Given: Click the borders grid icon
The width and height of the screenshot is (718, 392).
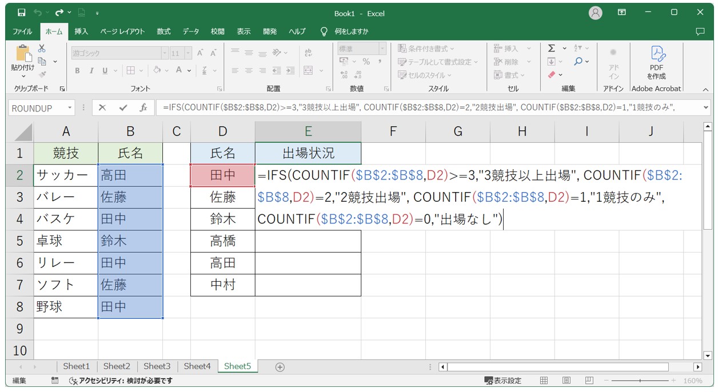Looking at the screenshot, I should pos(130,70).
